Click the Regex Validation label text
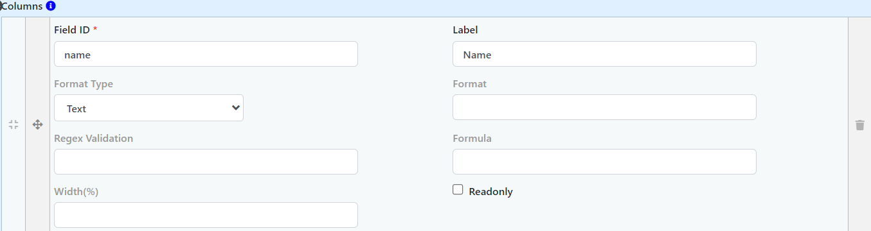The height and width of the screenshot is (231, 871). 94,139
